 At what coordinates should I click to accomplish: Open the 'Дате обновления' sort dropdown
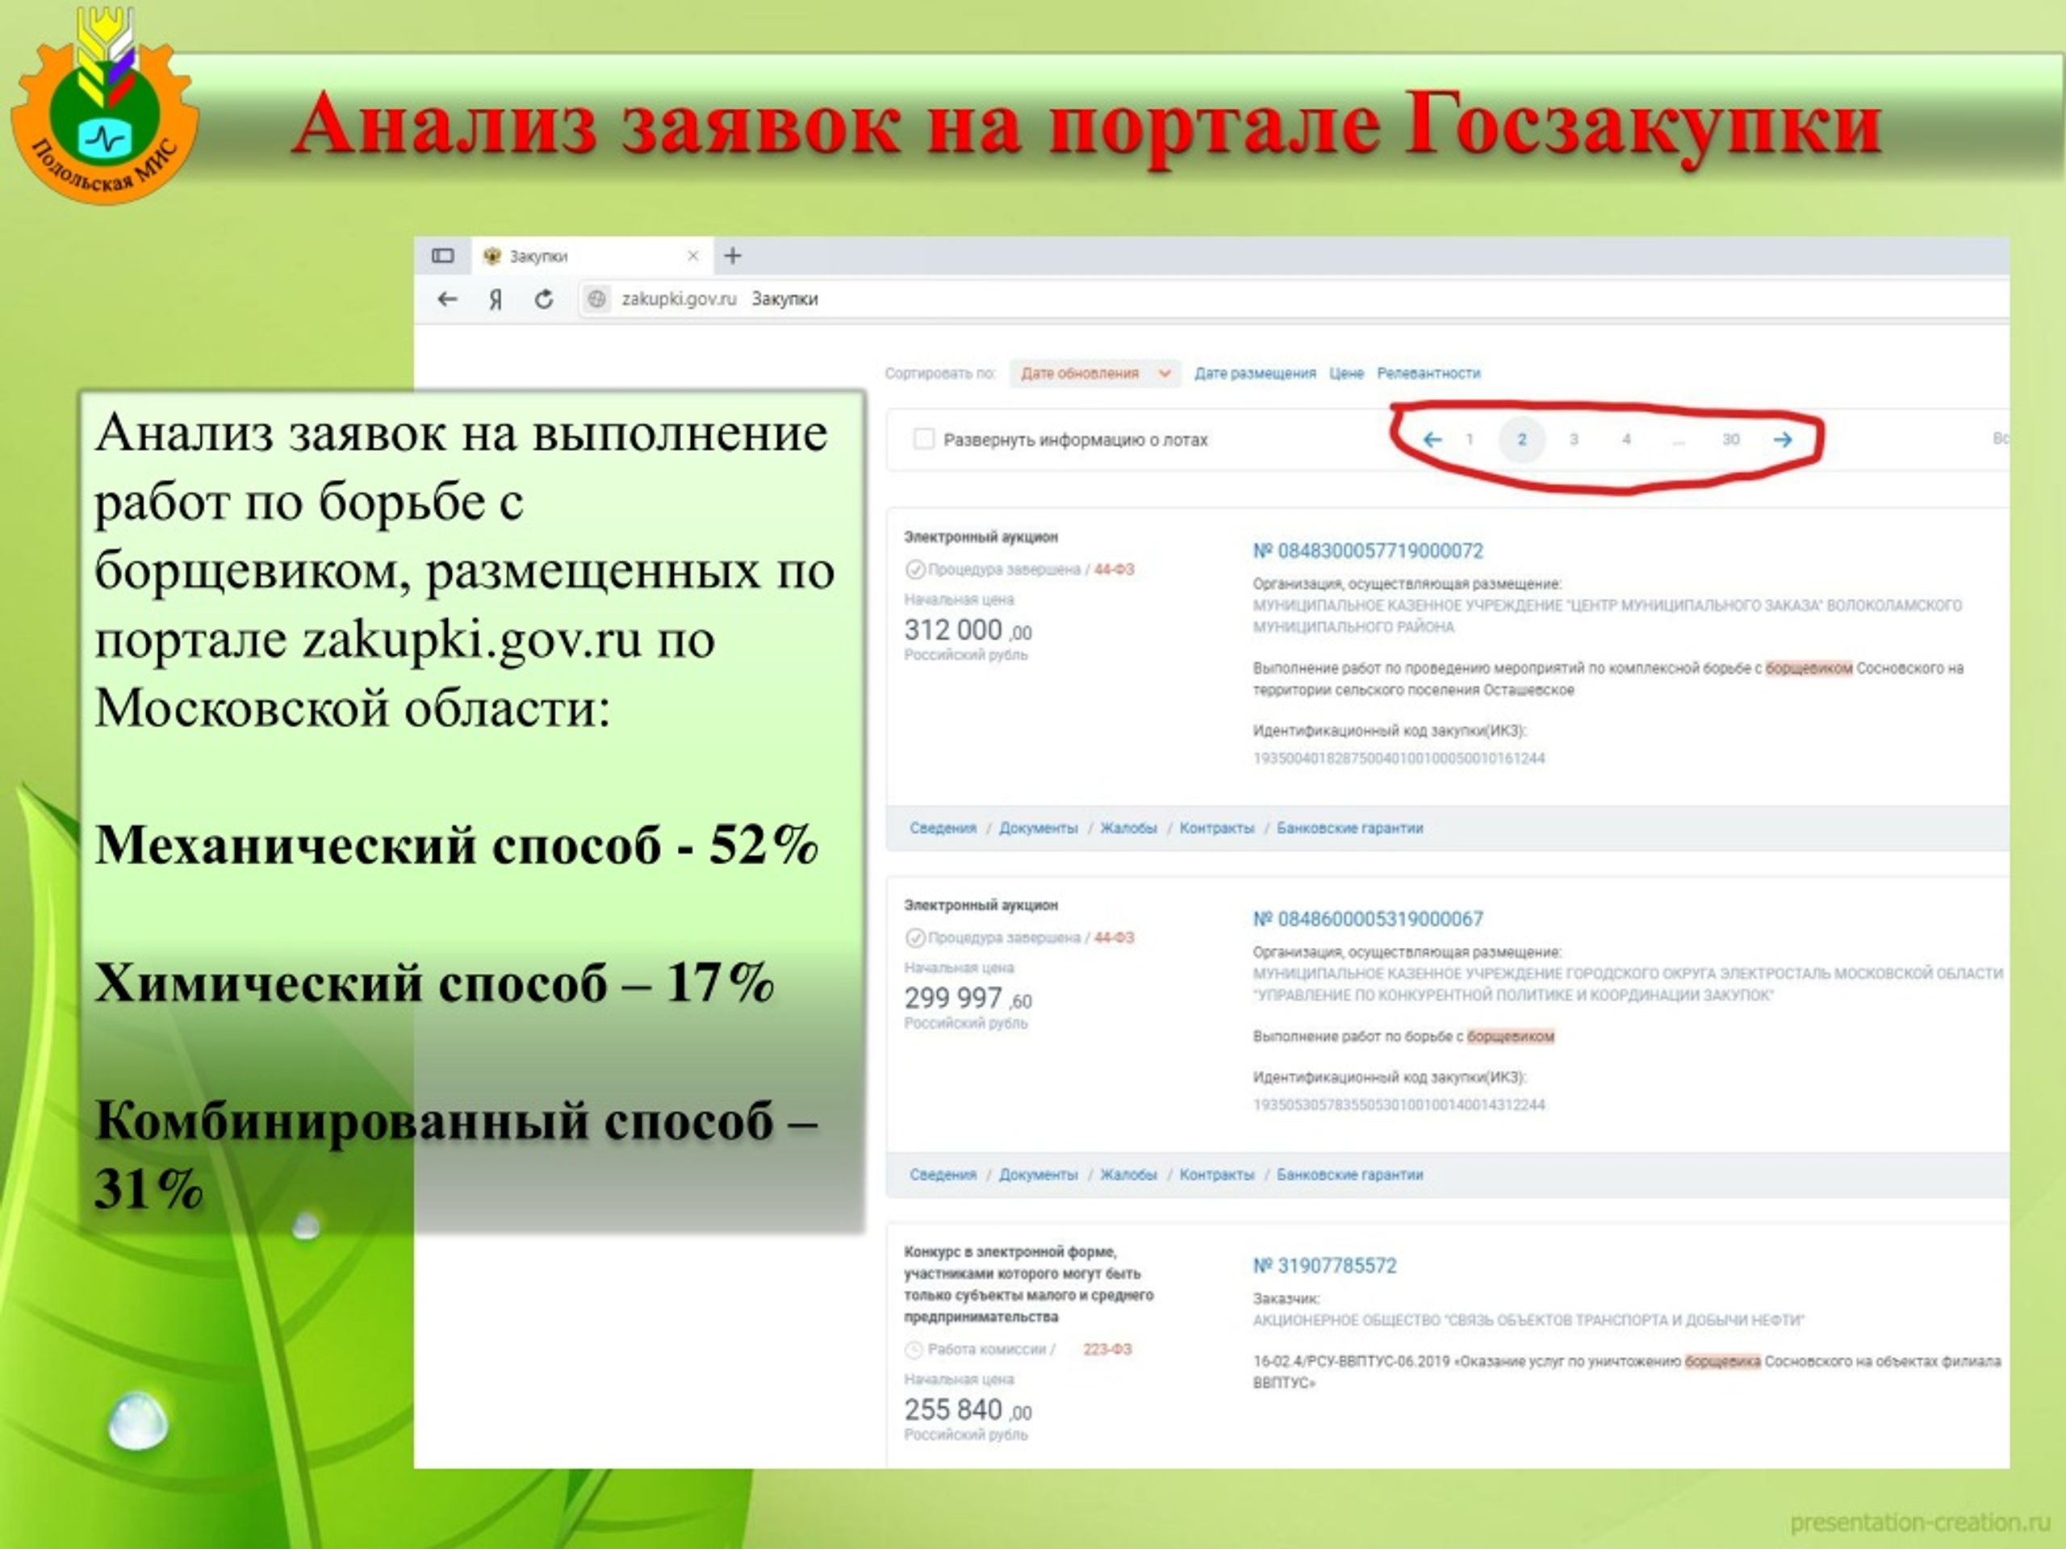[x=1094, y=374]
